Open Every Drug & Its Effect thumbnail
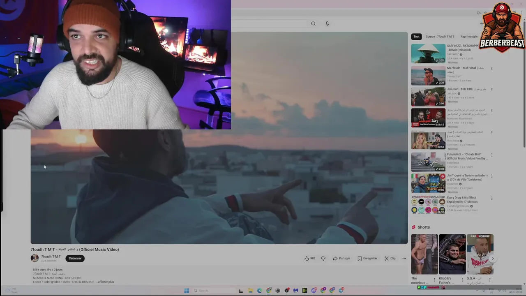Image resolution: width=526 pixels, height=296 pixels. click(x=428, y=205)
